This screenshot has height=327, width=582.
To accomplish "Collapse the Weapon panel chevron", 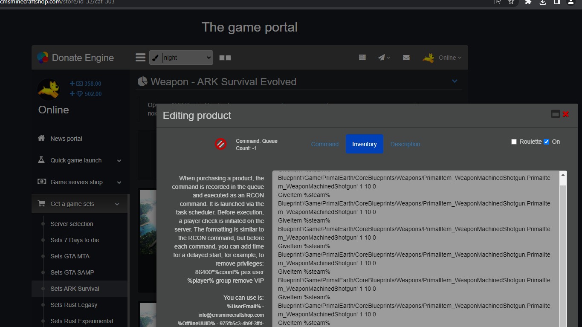I will 455,81.
